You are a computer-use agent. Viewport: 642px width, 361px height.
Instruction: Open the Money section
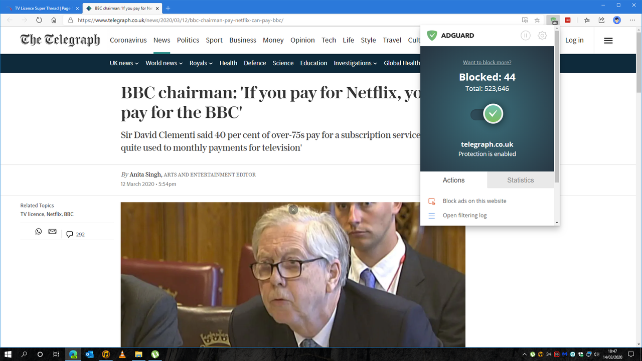tap(273, 40)
